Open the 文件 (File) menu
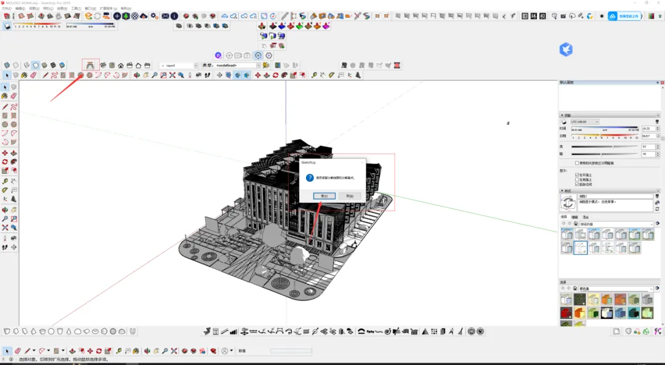The width and height of the screenshot is (665, 365). (7, 9)
